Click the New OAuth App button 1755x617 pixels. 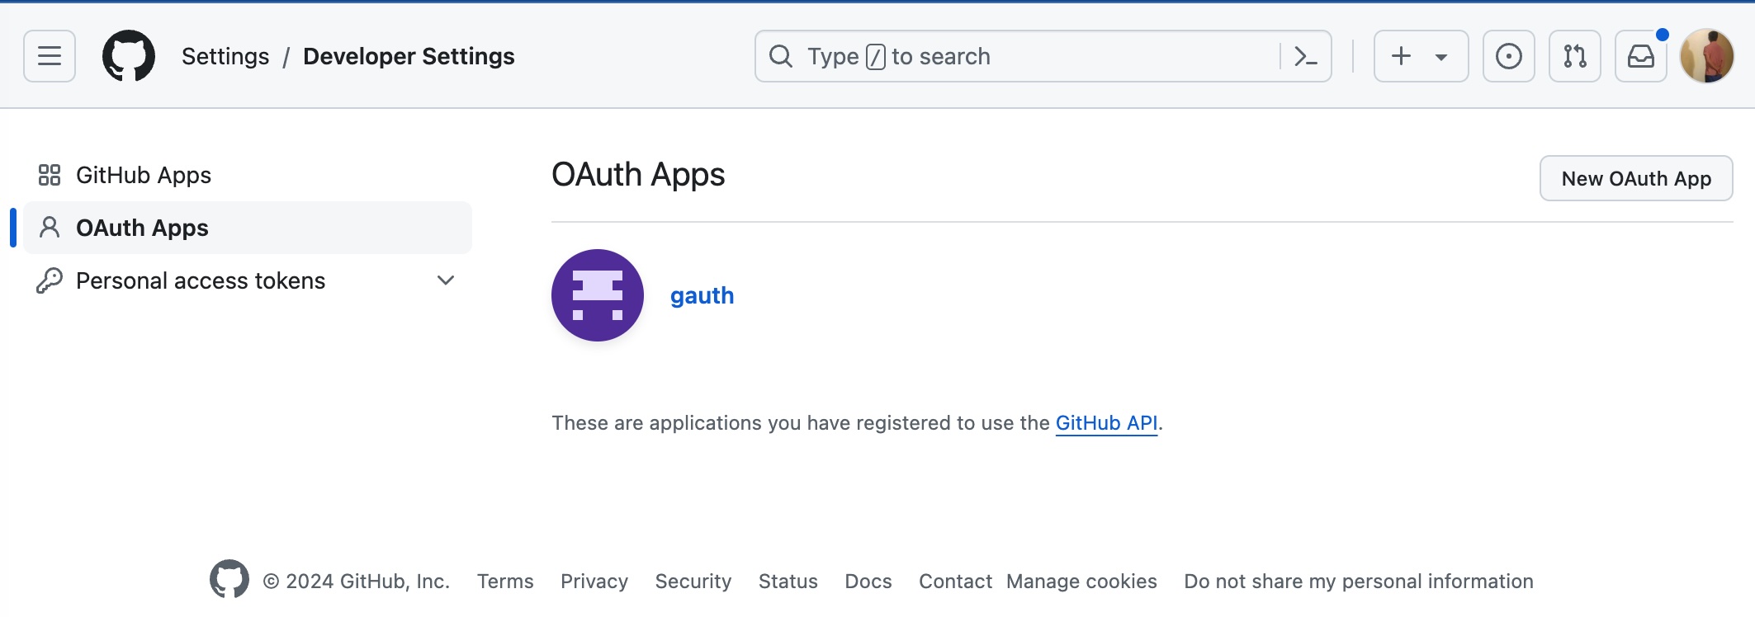coord(1636,178)
